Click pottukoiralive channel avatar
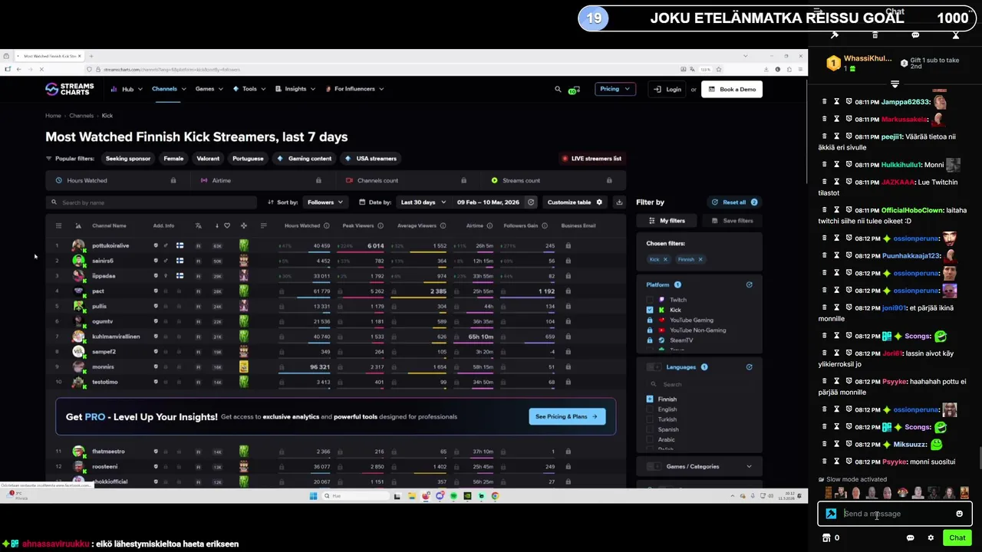Viewport: 982px width, 552px height. (x=78, y=245)
